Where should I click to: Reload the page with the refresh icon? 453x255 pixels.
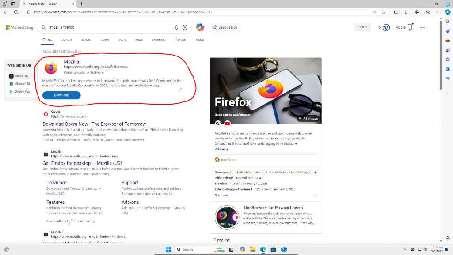(16, 12)
